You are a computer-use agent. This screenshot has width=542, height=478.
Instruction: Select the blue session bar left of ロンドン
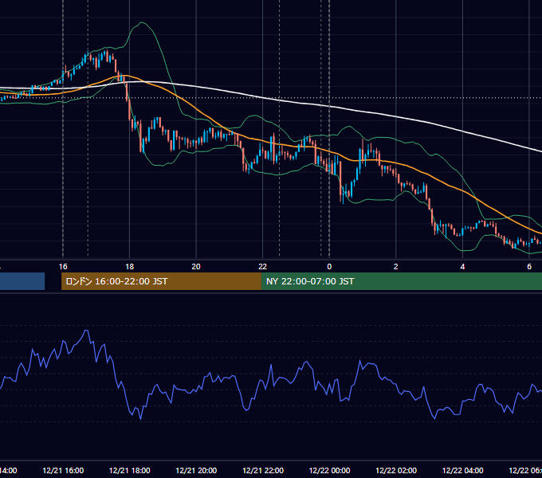point(22,281)
